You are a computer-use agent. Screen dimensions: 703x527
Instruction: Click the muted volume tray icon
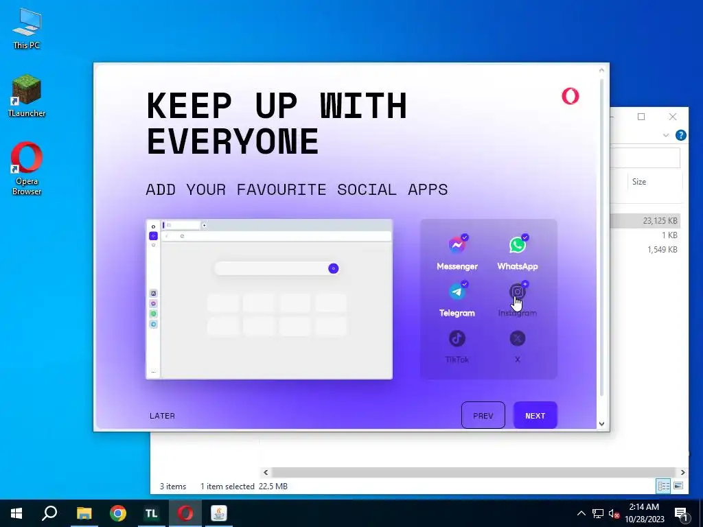coord(614,513)
